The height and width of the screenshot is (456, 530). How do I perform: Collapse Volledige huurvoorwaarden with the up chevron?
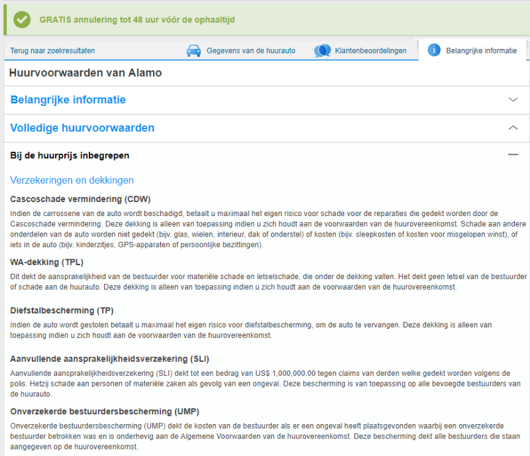513,127
